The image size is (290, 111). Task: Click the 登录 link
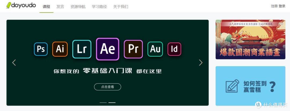coord(282,6)
